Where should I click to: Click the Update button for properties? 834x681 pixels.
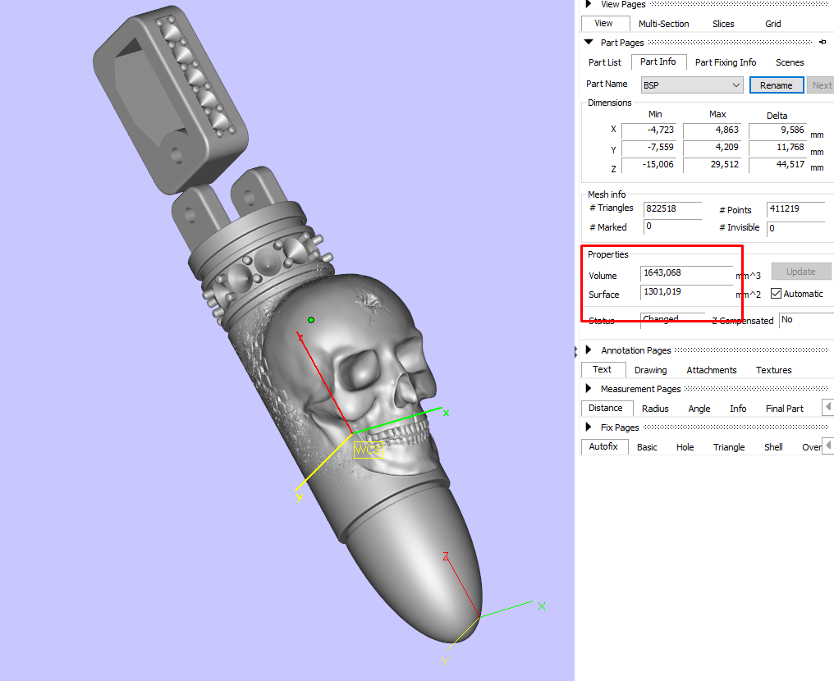[x=801, y=271]
